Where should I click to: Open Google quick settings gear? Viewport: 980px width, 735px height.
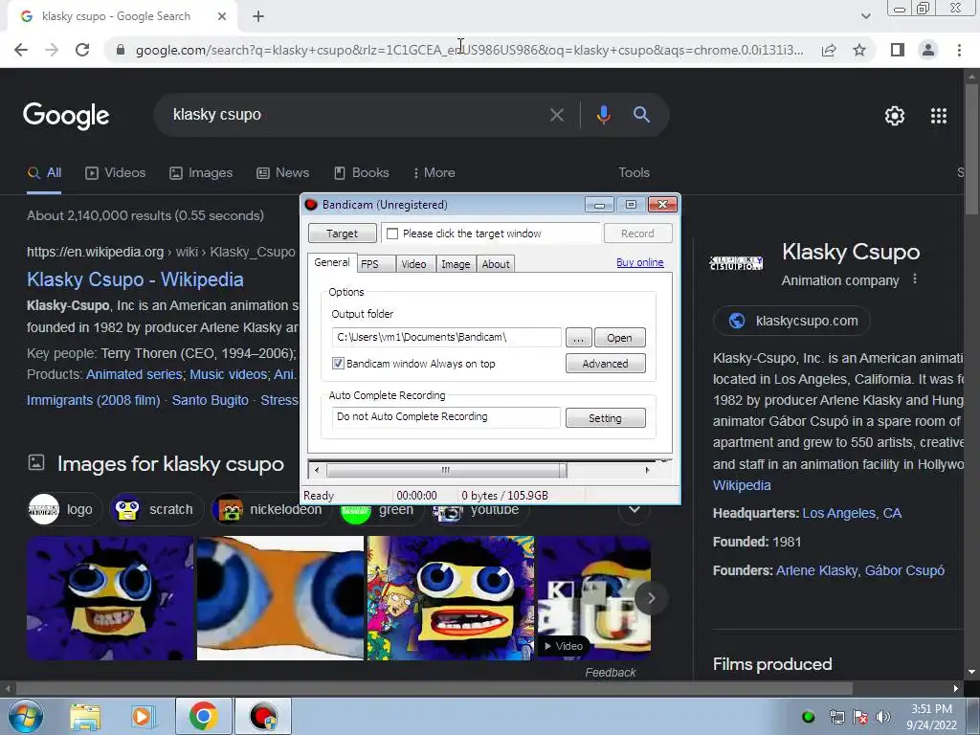click(x=895, y=116)
